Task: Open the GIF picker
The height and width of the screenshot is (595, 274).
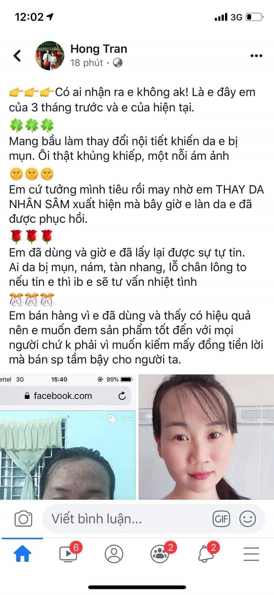Action: pos(221,519)
